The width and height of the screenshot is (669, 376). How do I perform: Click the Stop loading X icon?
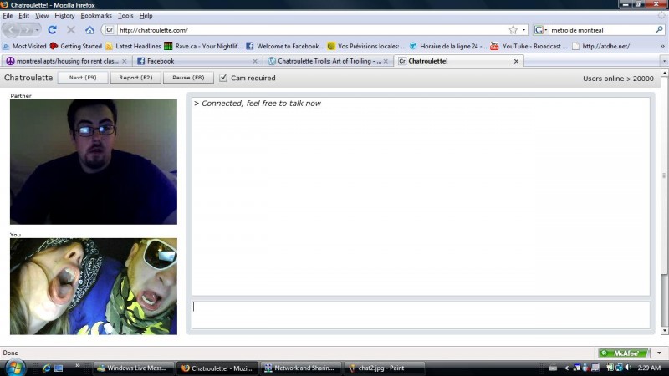pos(71,30)
